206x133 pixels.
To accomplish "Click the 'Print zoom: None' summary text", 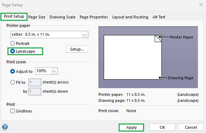I will tap(117, 111).
